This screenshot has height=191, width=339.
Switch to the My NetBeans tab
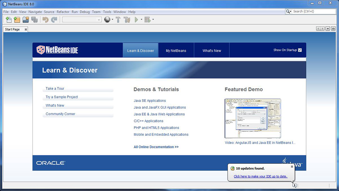pyautogui.click(x=176, y=50)
